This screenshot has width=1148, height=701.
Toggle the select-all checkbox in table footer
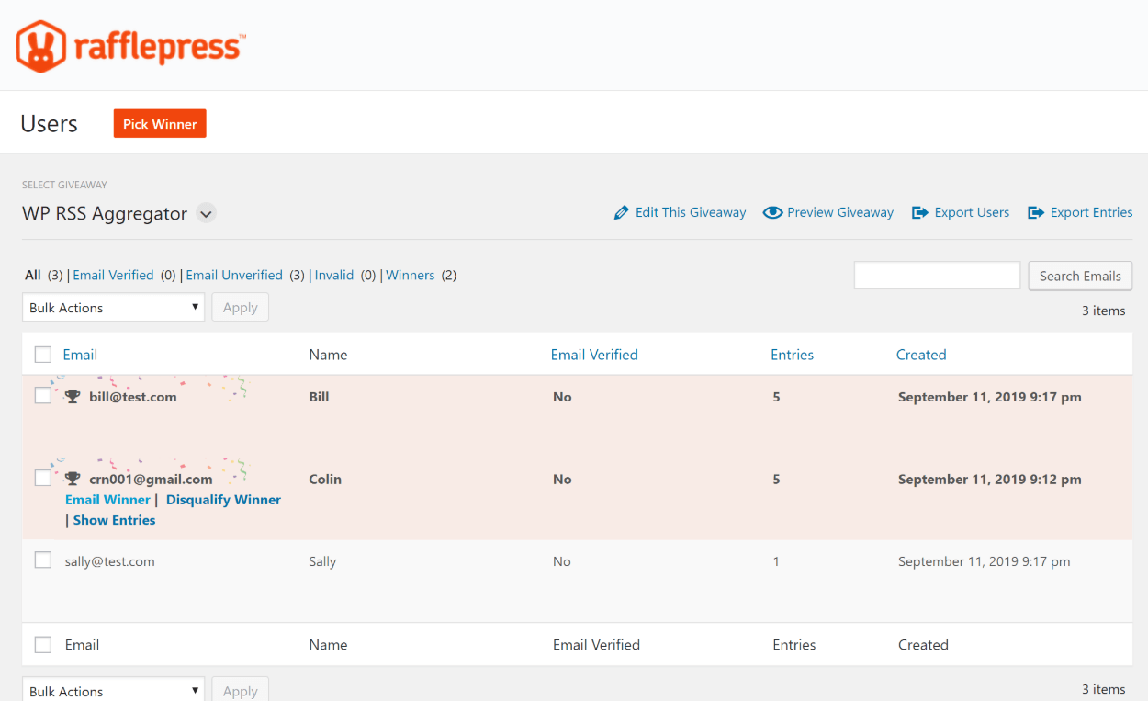(43, 645)
